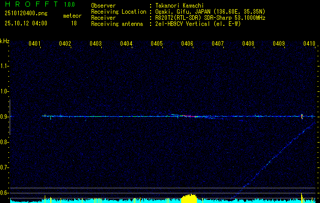The width and height of the screenshot is (320, 203).
Task: Click the 0.9 frequency axis label
Action: (5, 117)
